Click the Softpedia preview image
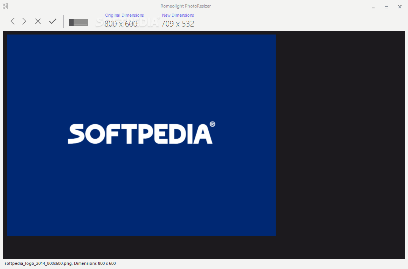Viewport: 408px width, 269px height. [141, 135]
